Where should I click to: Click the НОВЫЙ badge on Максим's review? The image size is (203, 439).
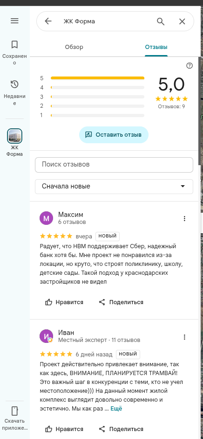click(108, 236)
